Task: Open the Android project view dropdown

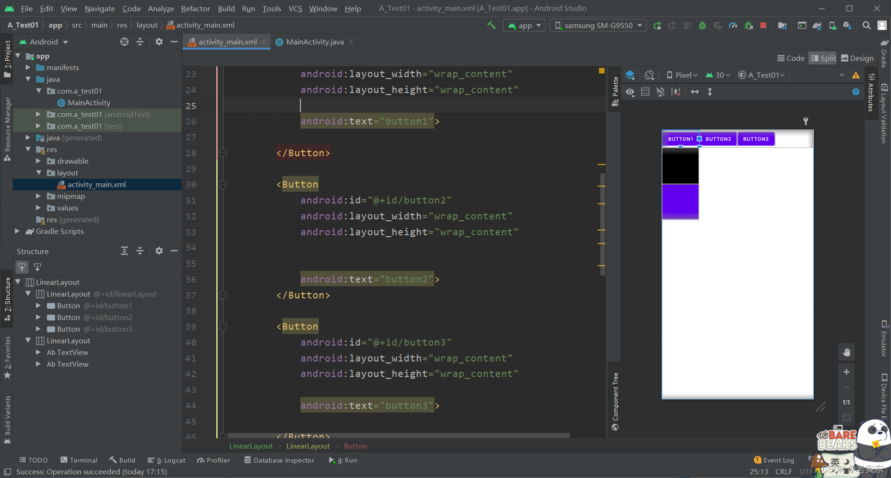Action: click(x=44, y=42)
